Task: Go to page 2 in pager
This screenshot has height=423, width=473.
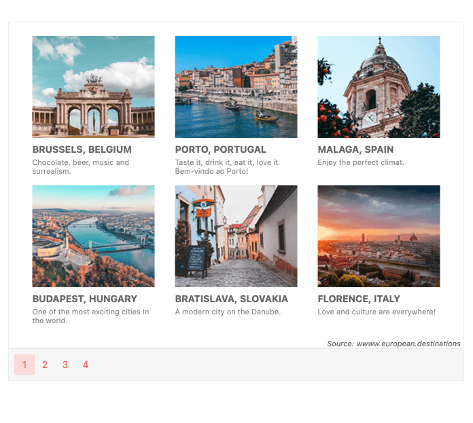Action: (45, 365)
